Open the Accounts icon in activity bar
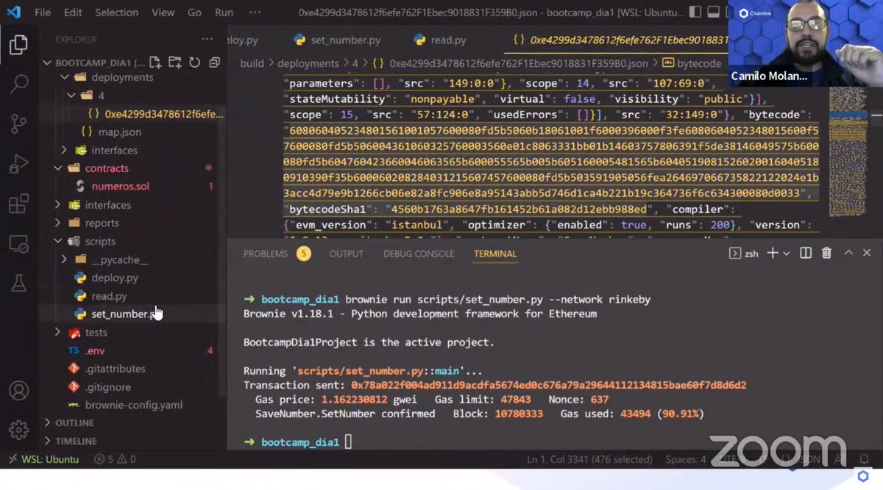Viewport: 883px width, 490px height. pos(18,390)
